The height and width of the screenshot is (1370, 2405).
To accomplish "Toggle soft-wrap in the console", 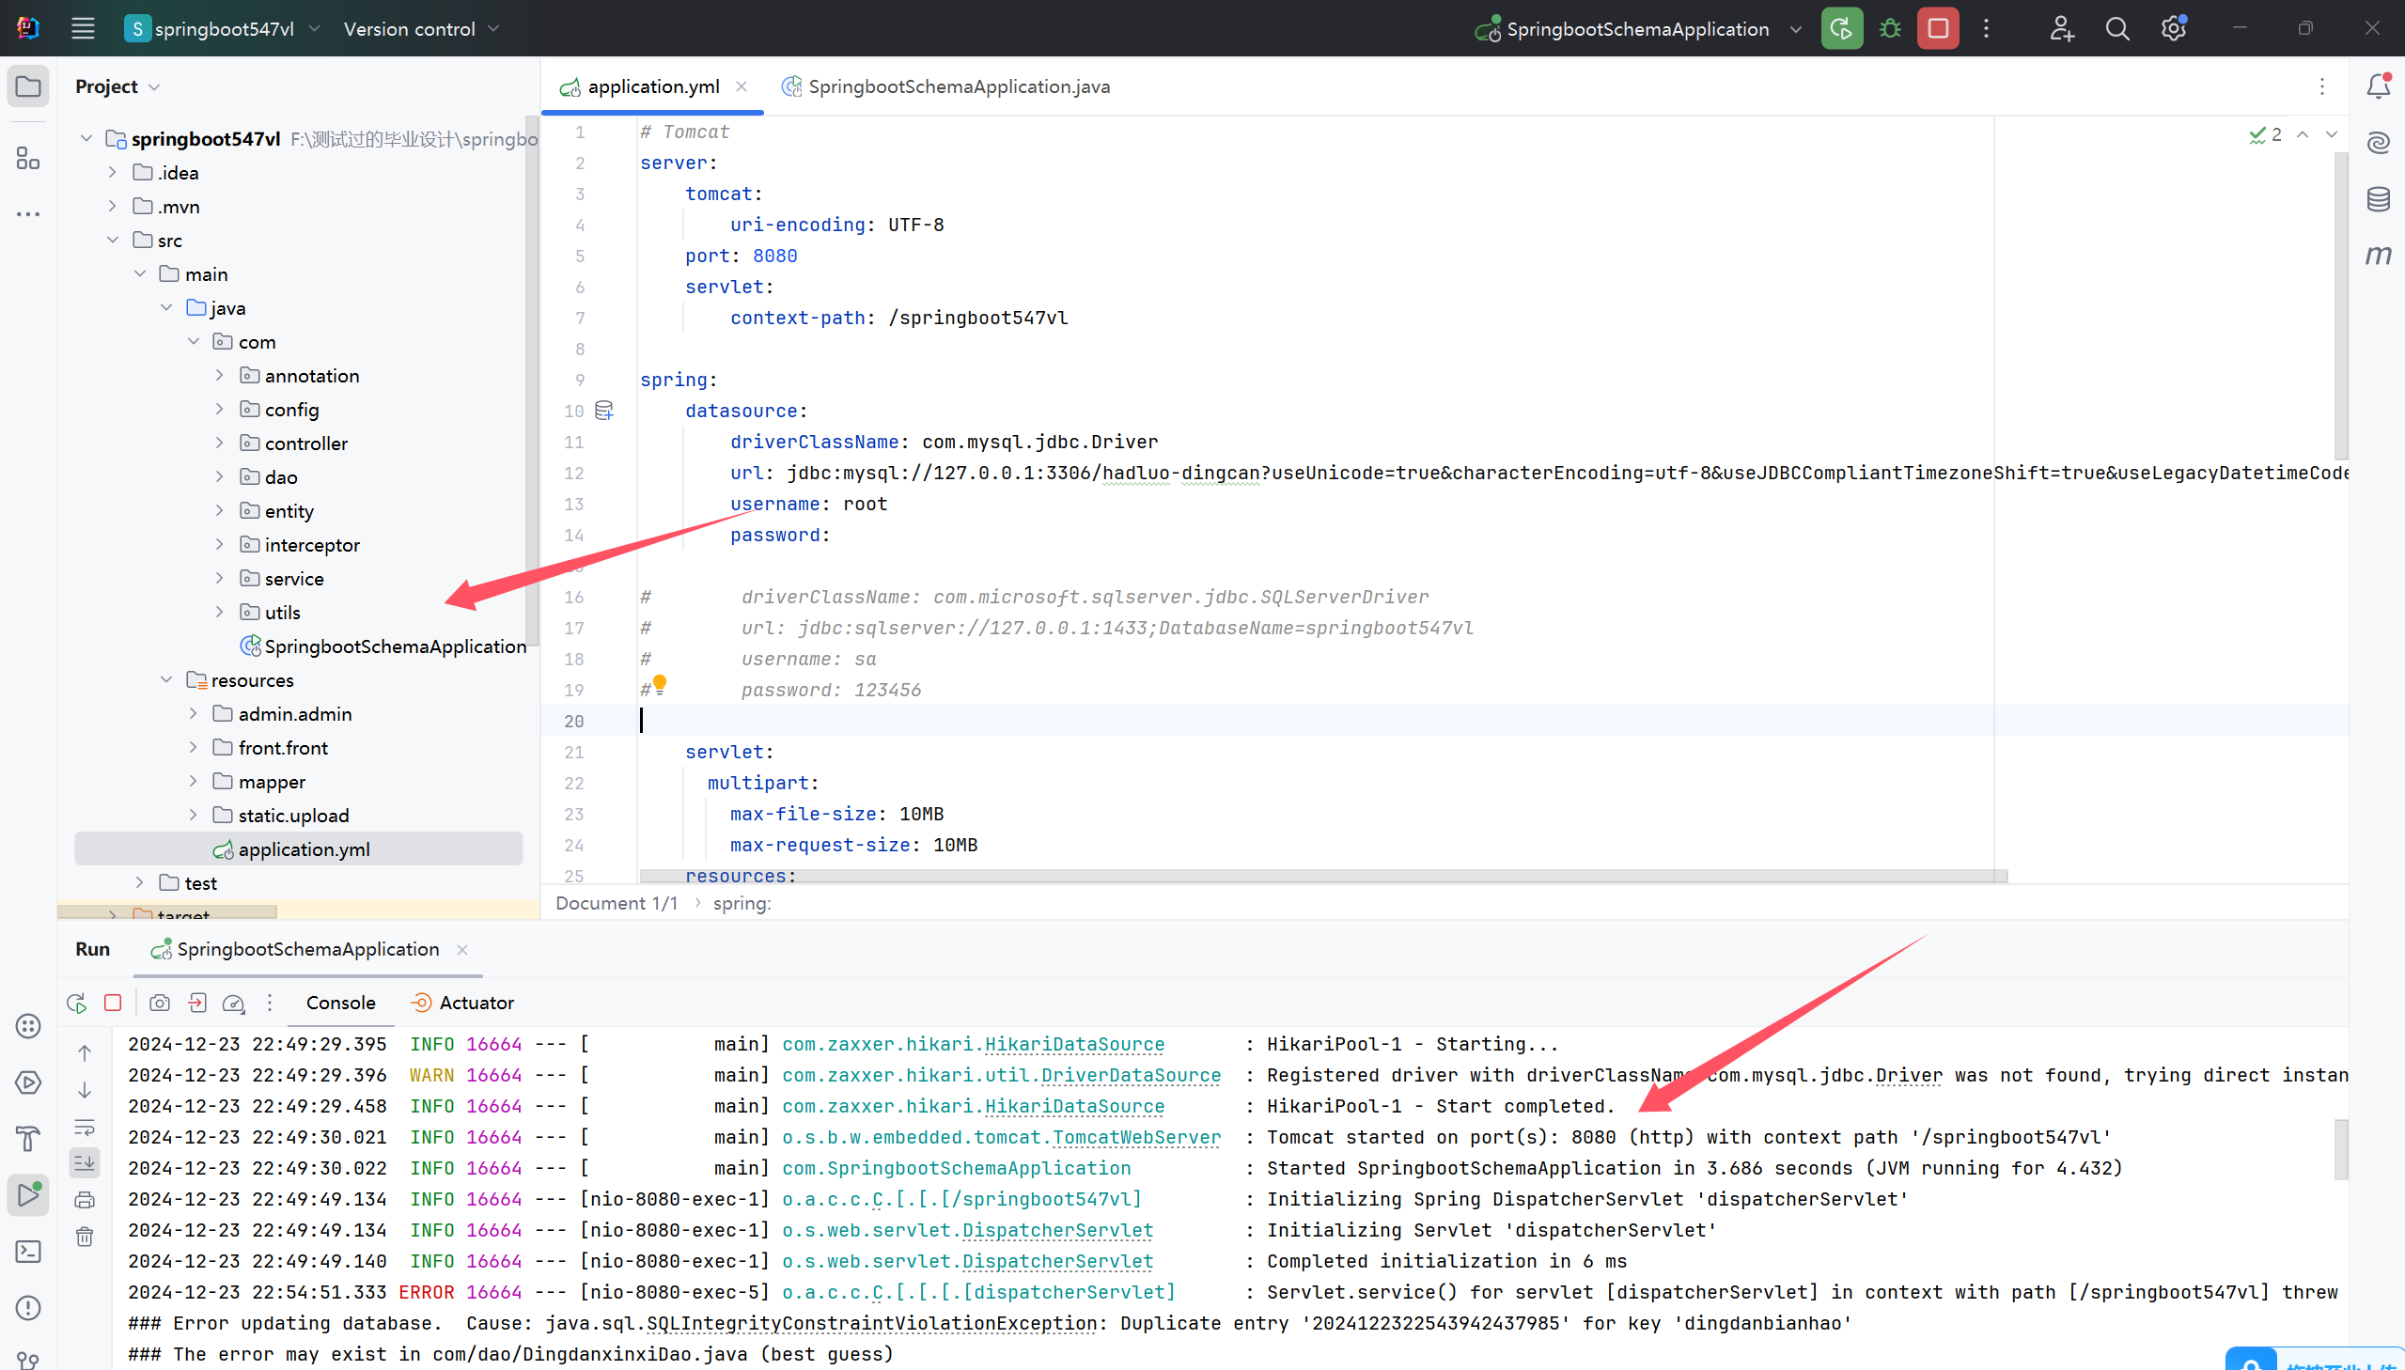I will [x=85, y=1127].
